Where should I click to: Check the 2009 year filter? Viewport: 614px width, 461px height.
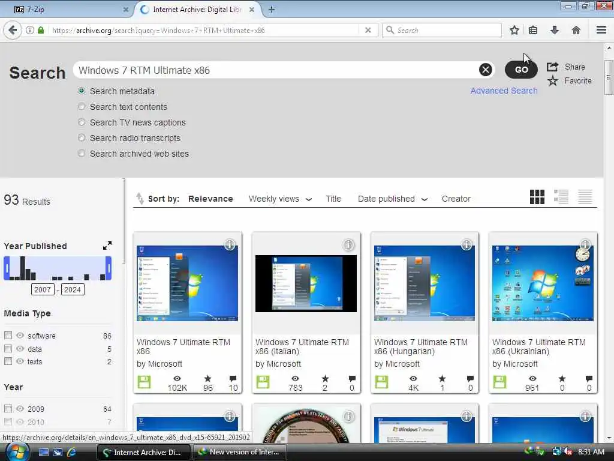[8, 408]
